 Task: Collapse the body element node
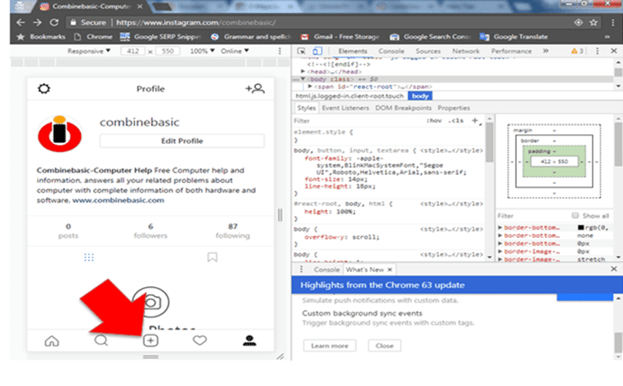click(x=303, y=79)
